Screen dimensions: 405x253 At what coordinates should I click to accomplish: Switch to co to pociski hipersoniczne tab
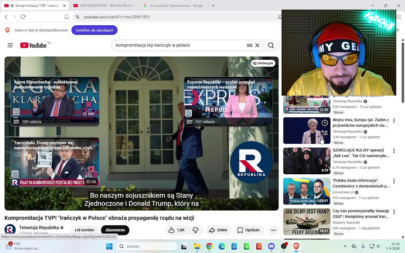pos(174,5)
